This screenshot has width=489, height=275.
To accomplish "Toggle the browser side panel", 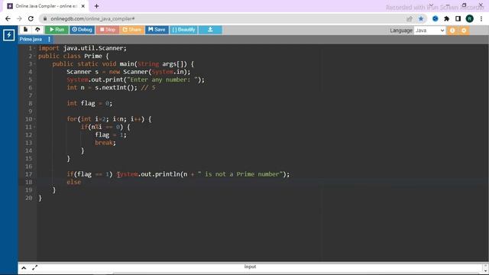I will tap(458, 18).
